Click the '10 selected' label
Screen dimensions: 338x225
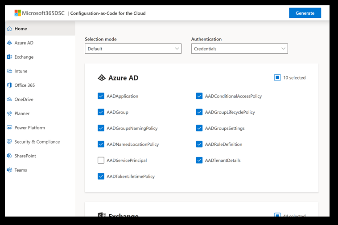coord(294,78)
